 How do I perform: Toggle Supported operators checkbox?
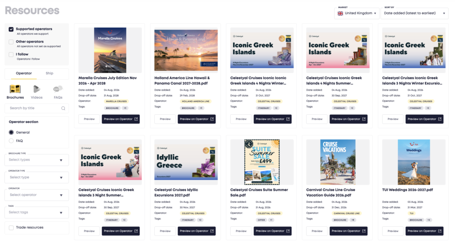pyautogui.click(x=11, y=29)
